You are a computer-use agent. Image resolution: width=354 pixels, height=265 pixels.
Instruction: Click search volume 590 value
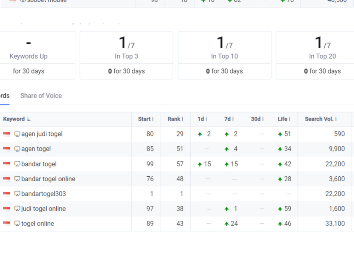tap(339, 134)
